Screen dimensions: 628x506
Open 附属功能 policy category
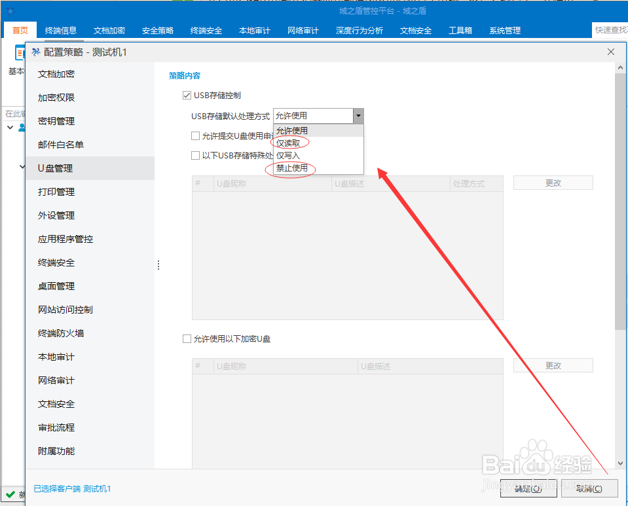pos(90,451)
